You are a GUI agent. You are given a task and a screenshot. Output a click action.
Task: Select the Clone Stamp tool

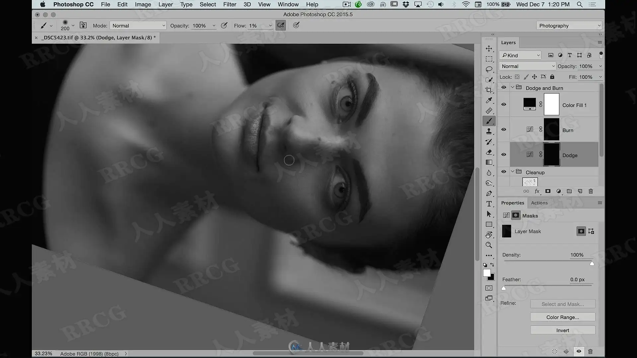click(x=489, y=132)
